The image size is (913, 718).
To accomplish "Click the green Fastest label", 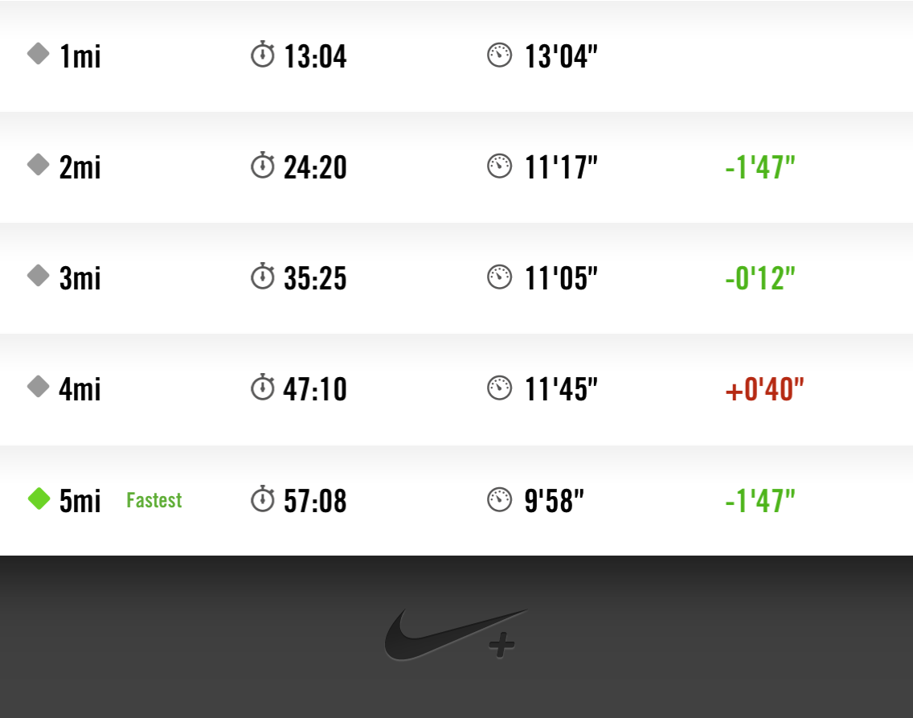I will point(154,500).
